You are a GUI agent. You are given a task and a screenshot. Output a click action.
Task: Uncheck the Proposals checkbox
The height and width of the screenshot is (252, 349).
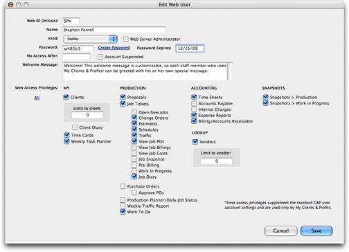(123, 97)
